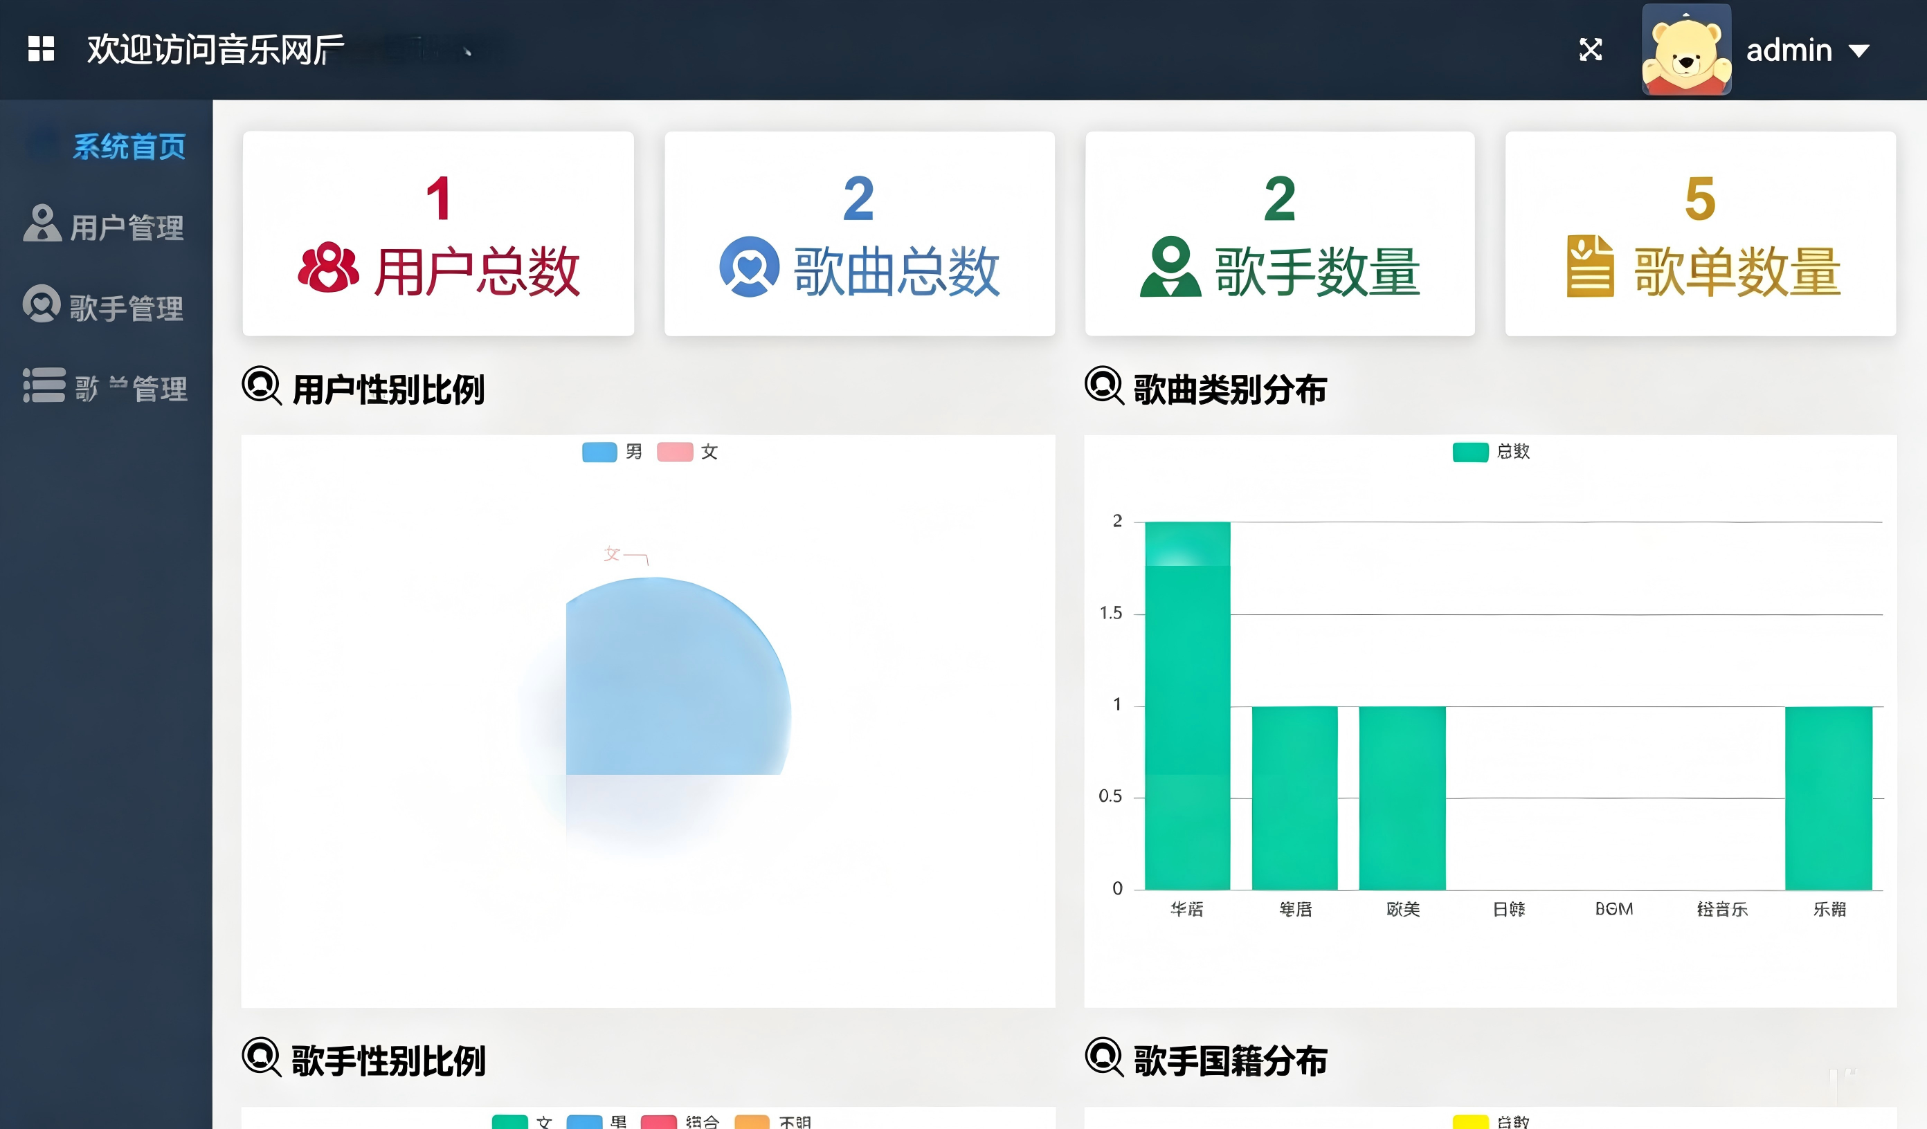Toggle yellow 总数 legend in nationality chart
Image resolution: width=1927 pixels, height=1129 pixels.
tap(1491, 1121)
